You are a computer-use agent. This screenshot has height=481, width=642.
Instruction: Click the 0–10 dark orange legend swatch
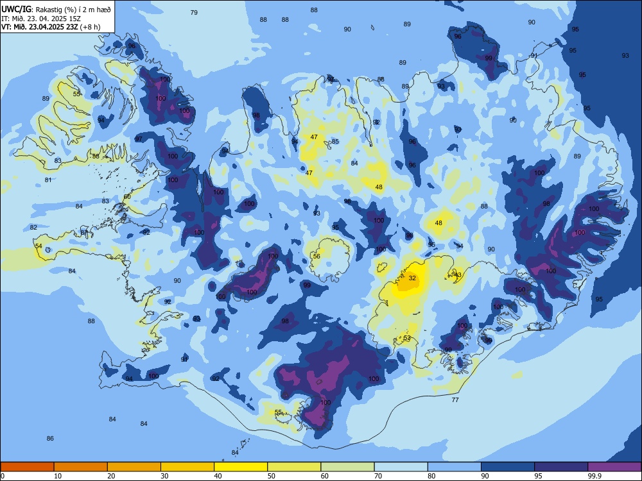coord(27,467)
